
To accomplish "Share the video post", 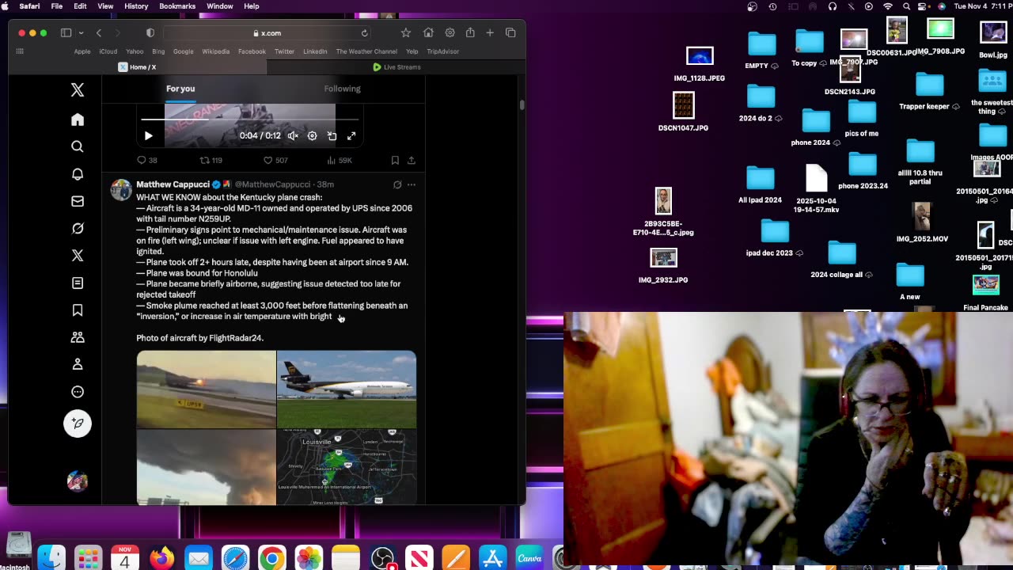I will point(412,160).
